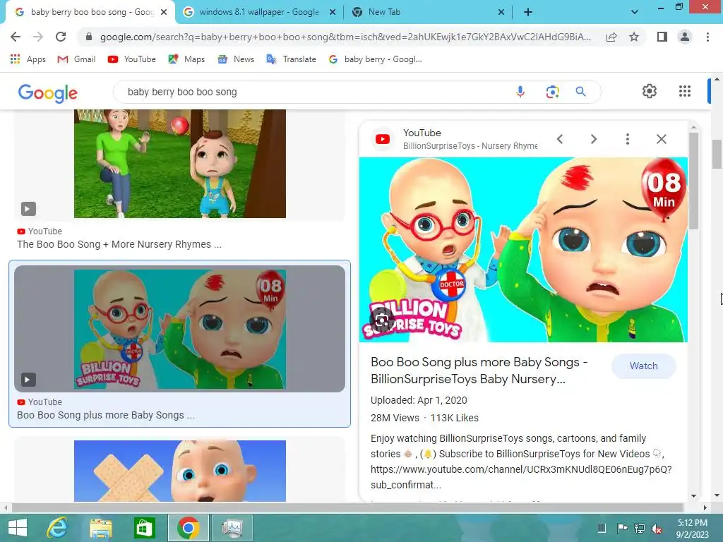
Task: Close the New Tab tab
Action: pyautogui.click(x=501, y=13)
